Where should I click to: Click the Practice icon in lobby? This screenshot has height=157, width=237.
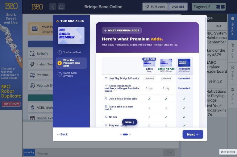click(x=32, y=75)
